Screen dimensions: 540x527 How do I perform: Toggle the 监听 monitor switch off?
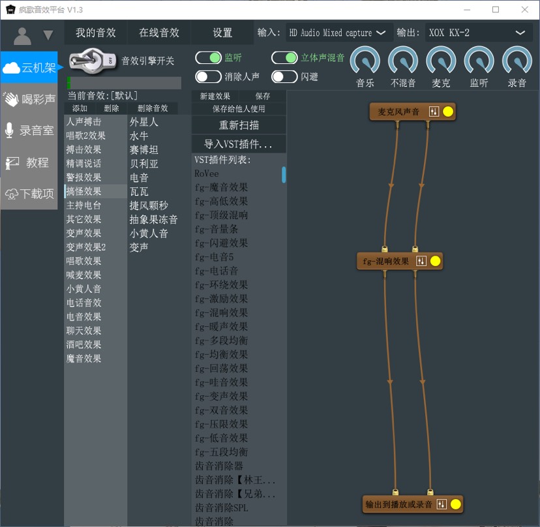click(208, 57)
